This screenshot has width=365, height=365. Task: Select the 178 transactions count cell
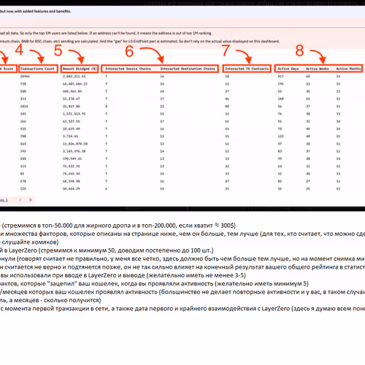[x=23, y=181]
